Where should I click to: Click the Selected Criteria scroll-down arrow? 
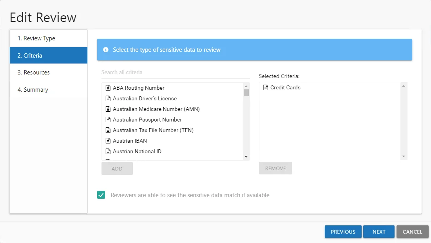pyautogui.click(x=404, y=156)
